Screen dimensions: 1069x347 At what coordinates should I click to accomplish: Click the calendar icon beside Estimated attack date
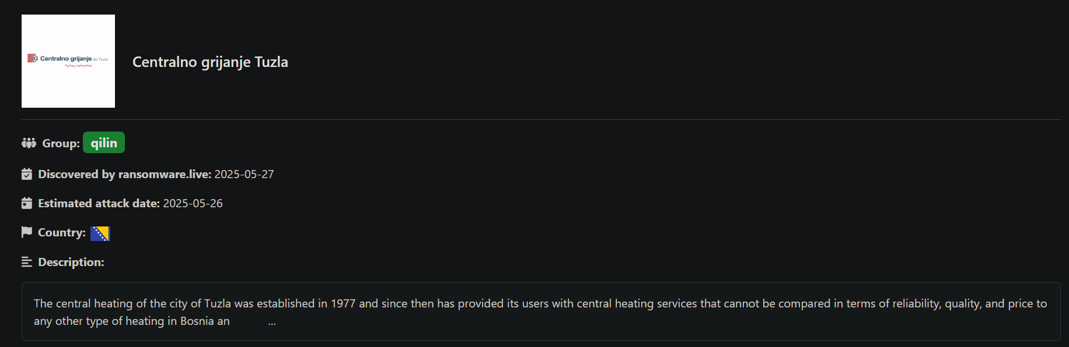pyautogui.click(x=27, y=203)
